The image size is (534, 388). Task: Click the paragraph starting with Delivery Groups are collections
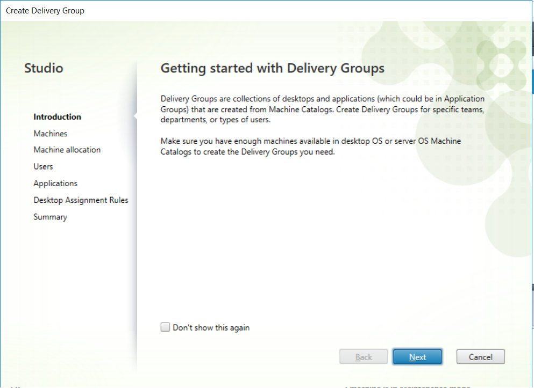pyautogui.click(x=323, y=109)
